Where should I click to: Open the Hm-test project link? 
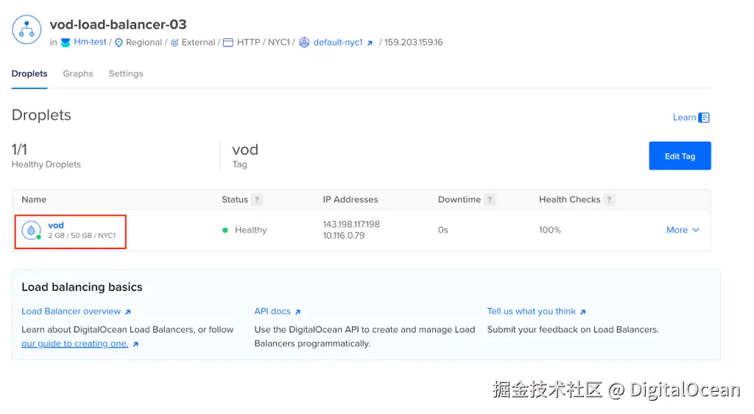(90, 42)
